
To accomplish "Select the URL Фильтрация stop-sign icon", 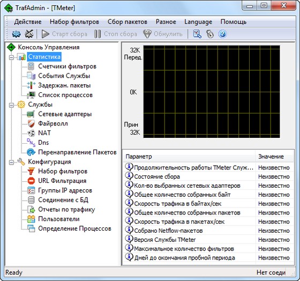I will tap(31, 181).
